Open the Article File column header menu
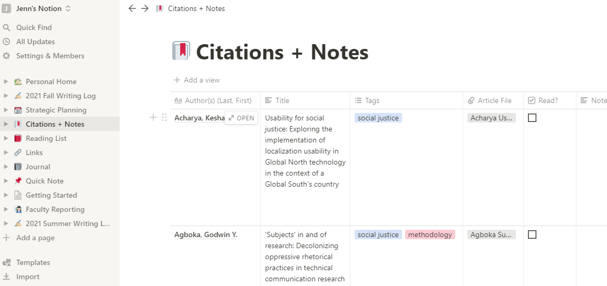The width and height of the screenshot is (607, 286). (x=493, y=100)
